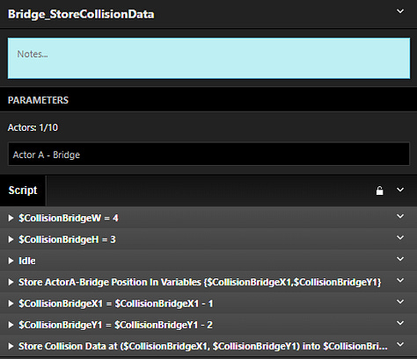The height and width of the screenshot is (359, 417).
Task: Select the Store ActorA-Bridge Position In Variables title text
Action: [x=200, y=282]
